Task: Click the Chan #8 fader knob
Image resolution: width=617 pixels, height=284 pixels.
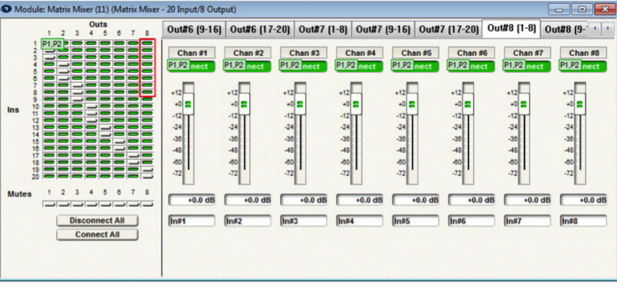Action: [580, 104]
